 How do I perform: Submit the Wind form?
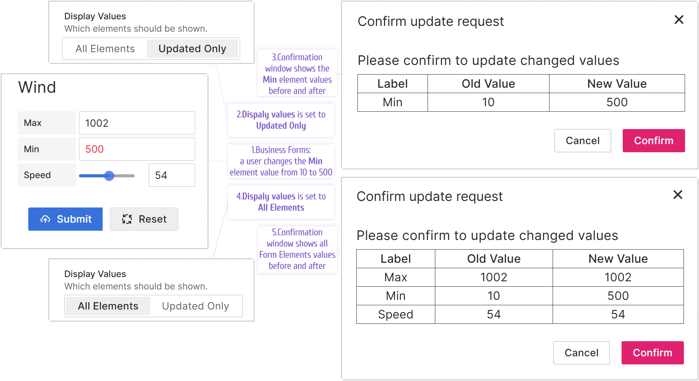point(65,219)
